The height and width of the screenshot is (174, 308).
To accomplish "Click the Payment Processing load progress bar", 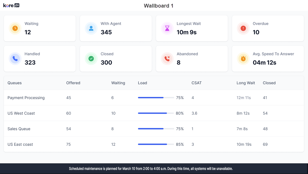I will coord(156,98).
